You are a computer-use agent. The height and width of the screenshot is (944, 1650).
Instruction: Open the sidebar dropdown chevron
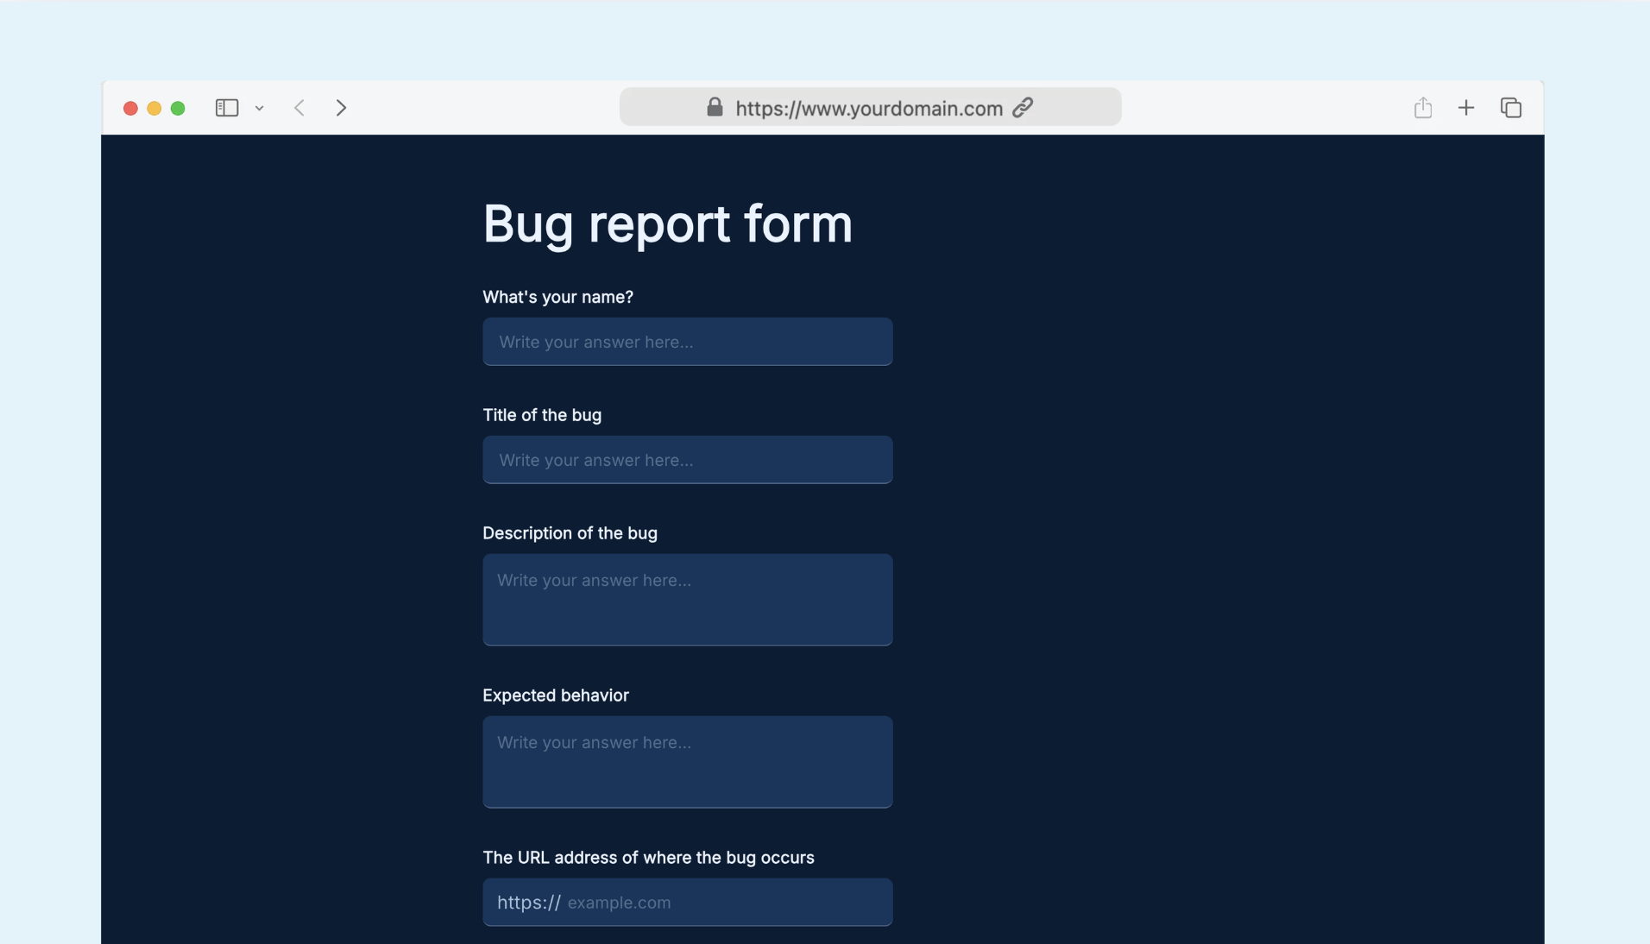[x=259, y=109]
